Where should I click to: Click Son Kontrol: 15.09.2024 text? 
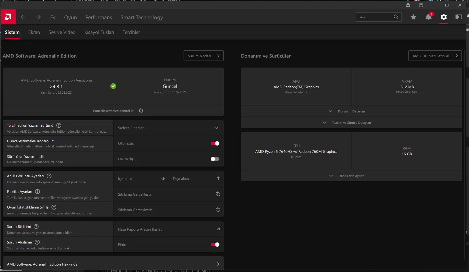point(170,92)
